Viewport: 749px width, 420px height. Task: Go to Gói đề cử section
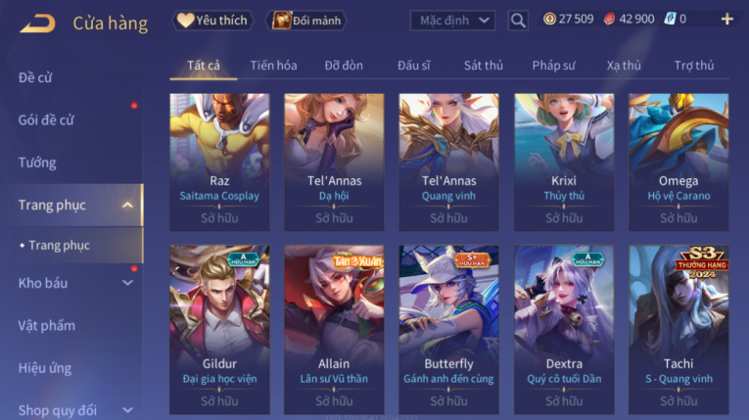tap(46, 120)
